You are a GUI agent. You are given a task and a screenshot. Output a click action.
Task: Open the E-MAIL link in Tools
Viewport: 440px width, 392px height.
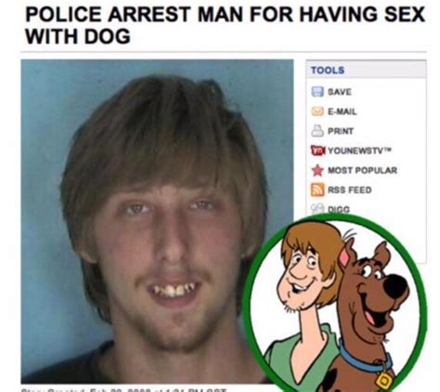tap(343, 111)
